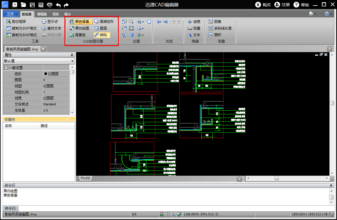Switch to the 编辑器 ribbon tab
The height and width of the screenshot is (220, 337).
pos(42,14)
